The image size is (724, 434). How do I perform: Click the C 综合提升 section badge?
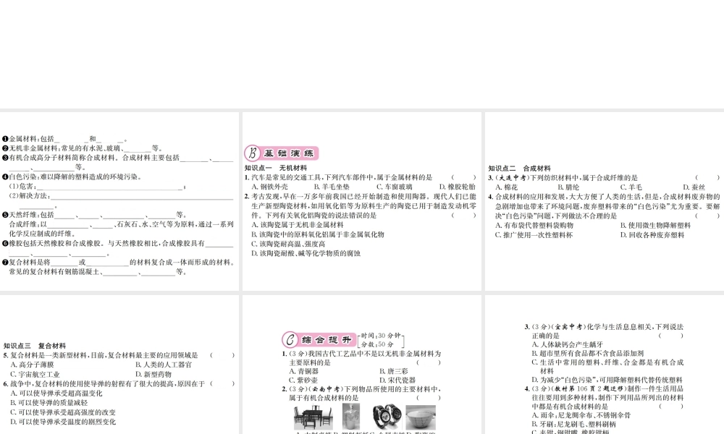click(319, 340)
